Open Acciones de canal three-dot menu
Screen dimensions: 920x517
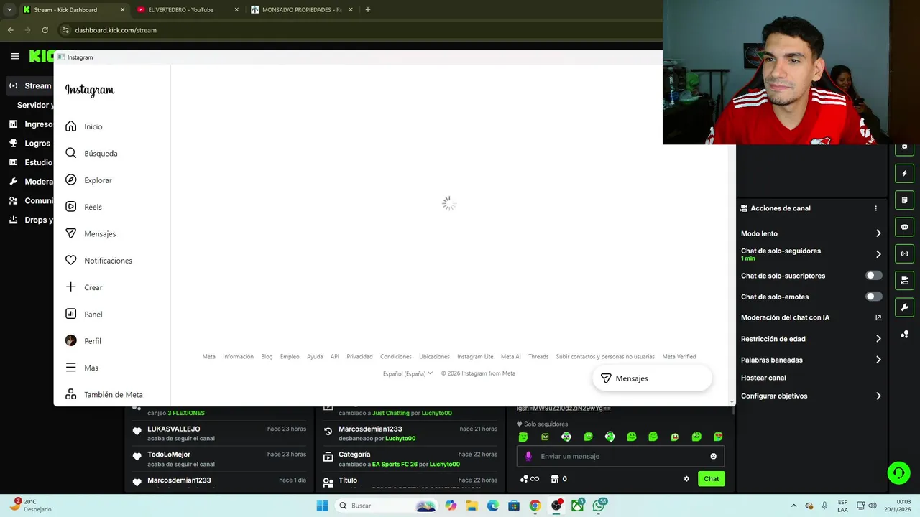coord(875,208)
